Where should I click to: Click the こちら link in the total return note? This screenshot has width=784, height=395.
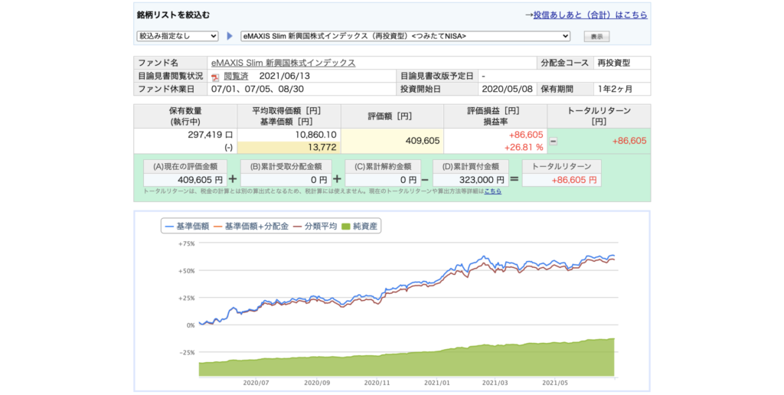pos(492,191)
